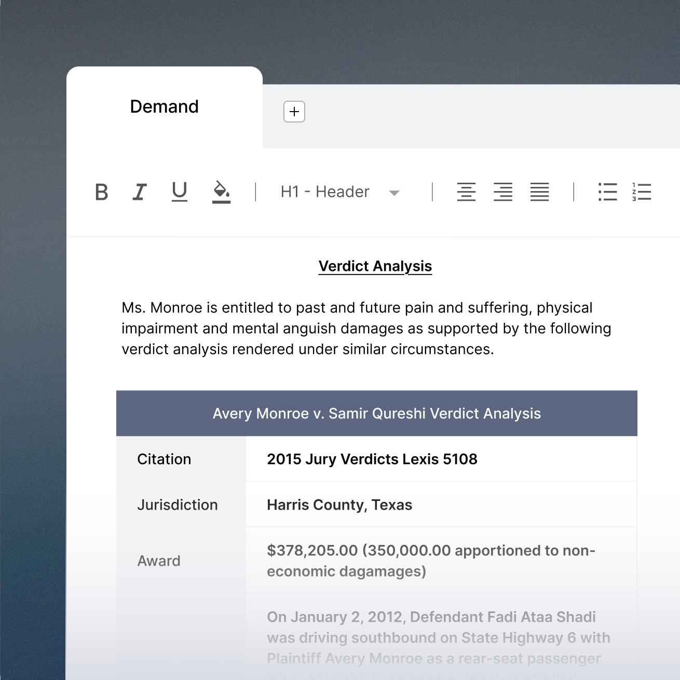Right align the text
Image resolution: width=680 pixels, height=680 pixels.
(x=503, y=192)
